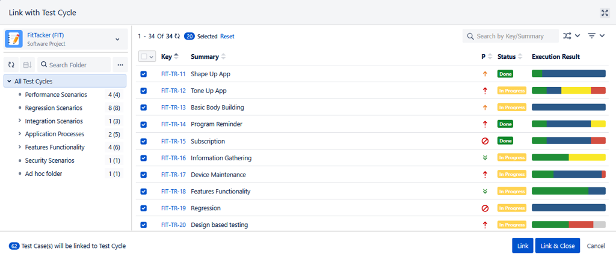Click the Link & Close button
The image size is (616, 257).
tap(558, 246)
